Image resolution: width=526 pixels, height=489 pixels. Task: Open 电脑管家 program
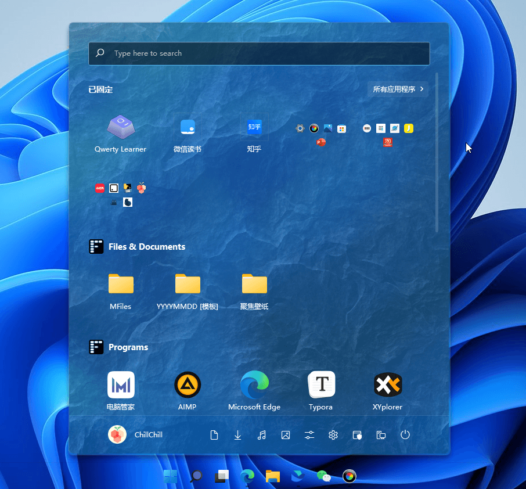pos(120,391)
